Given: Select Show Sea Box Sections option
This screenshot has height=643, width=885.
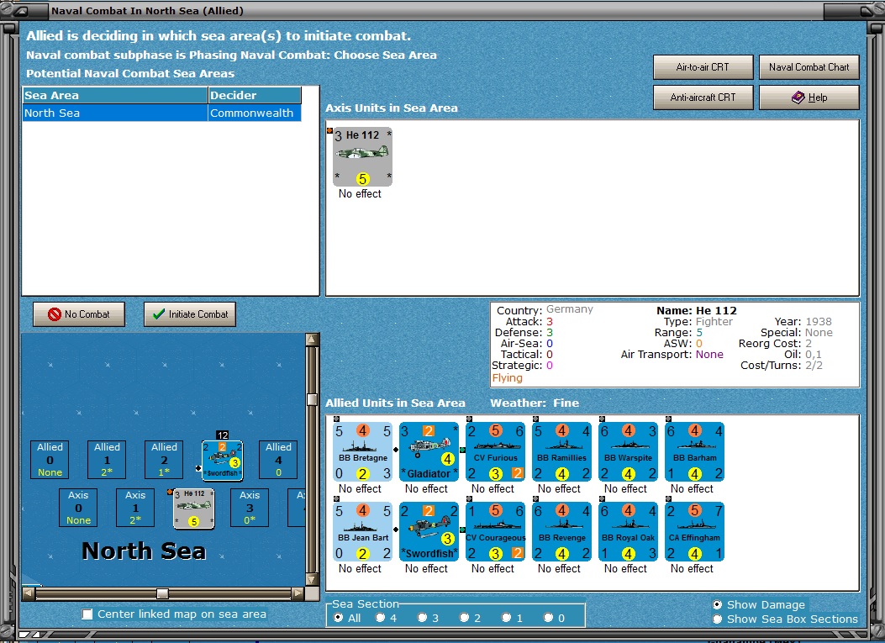Looking at the screenshot, I should (x=718, y=619).
